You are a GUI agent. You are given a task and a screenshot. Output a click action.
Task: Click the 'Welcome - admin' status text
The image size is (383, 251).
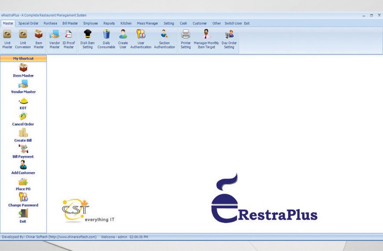[114, 237]
